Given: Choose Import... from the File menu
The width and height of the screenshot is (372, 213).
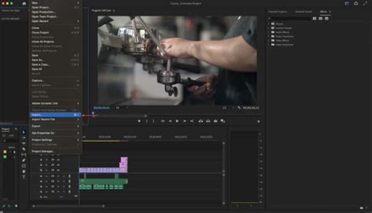Looking at the screenshot, I should 55,114.
